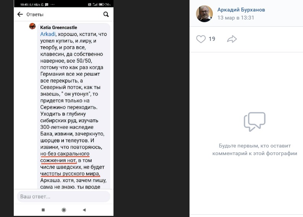The height and width of the screenshot is (217, 303).
Task: Click the photo's comment message text
Action: [73, 110]
